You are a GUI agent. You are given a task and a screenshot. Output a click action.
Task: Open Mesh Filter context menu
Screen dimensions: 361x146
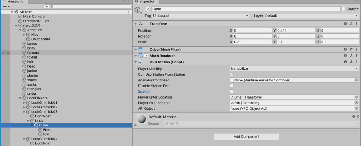(357, 50)
